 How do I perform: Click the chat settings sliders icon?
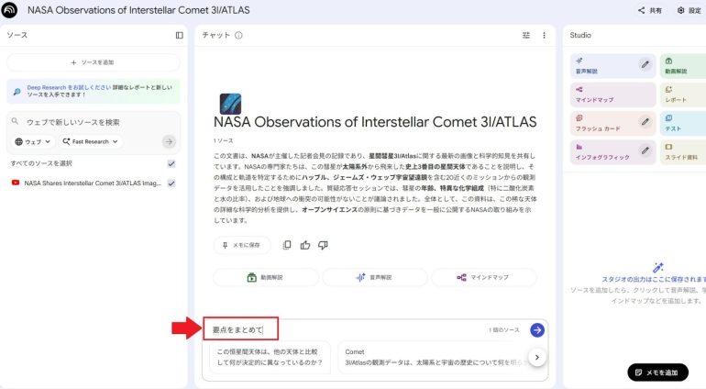pyautogui.click(x=526, y=35)
